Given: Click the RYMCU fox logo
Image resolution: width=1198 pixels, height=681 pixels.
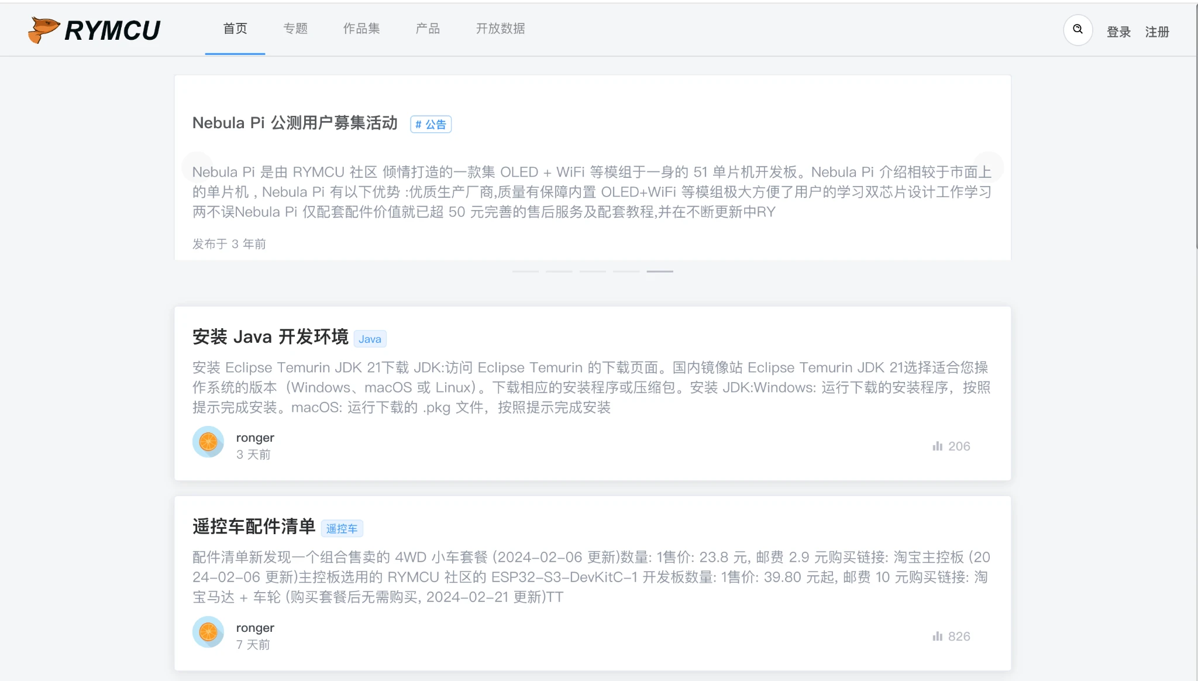Looking at the screenshot, I should coord(44,29).
